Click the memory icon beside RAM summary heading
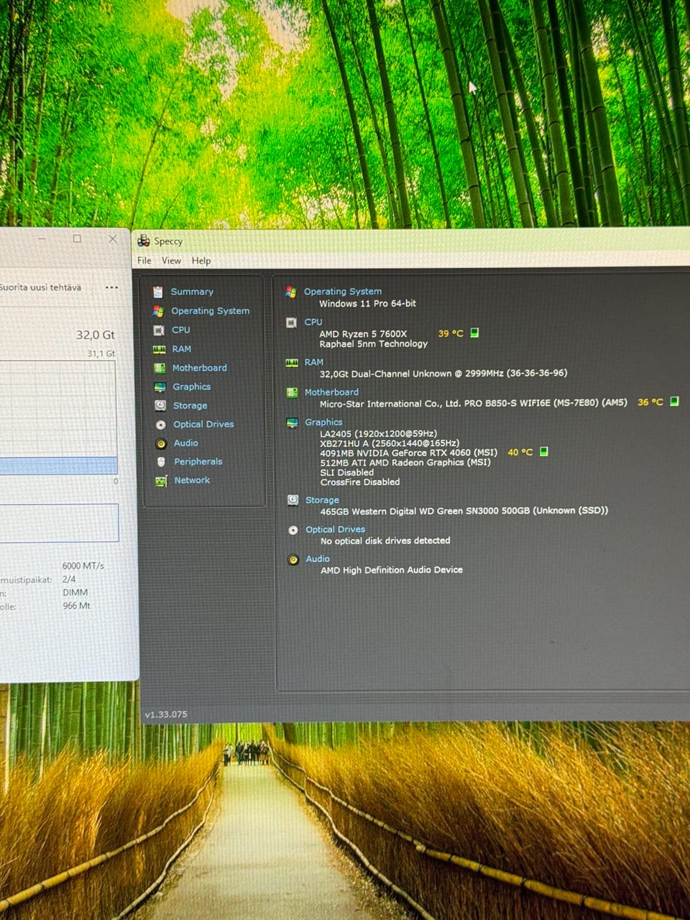Viewport: 690px width, 920px height. point(292,363)
